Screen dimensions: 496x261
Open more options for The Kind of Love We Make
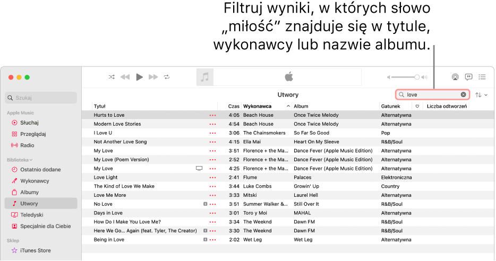click(212, 186)
